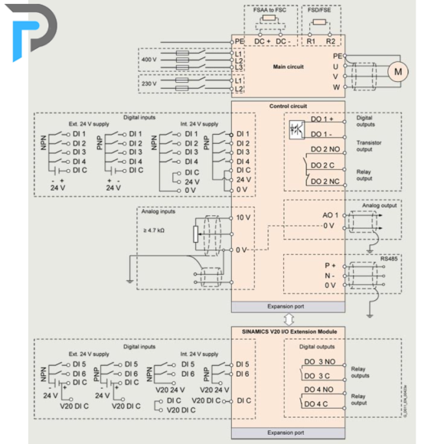The height and width of the screenshot is (444, 444).
Task: Click the optocoupler transistor symbol near DO 1
Action: pyautogui.click(x=296, y=129)
